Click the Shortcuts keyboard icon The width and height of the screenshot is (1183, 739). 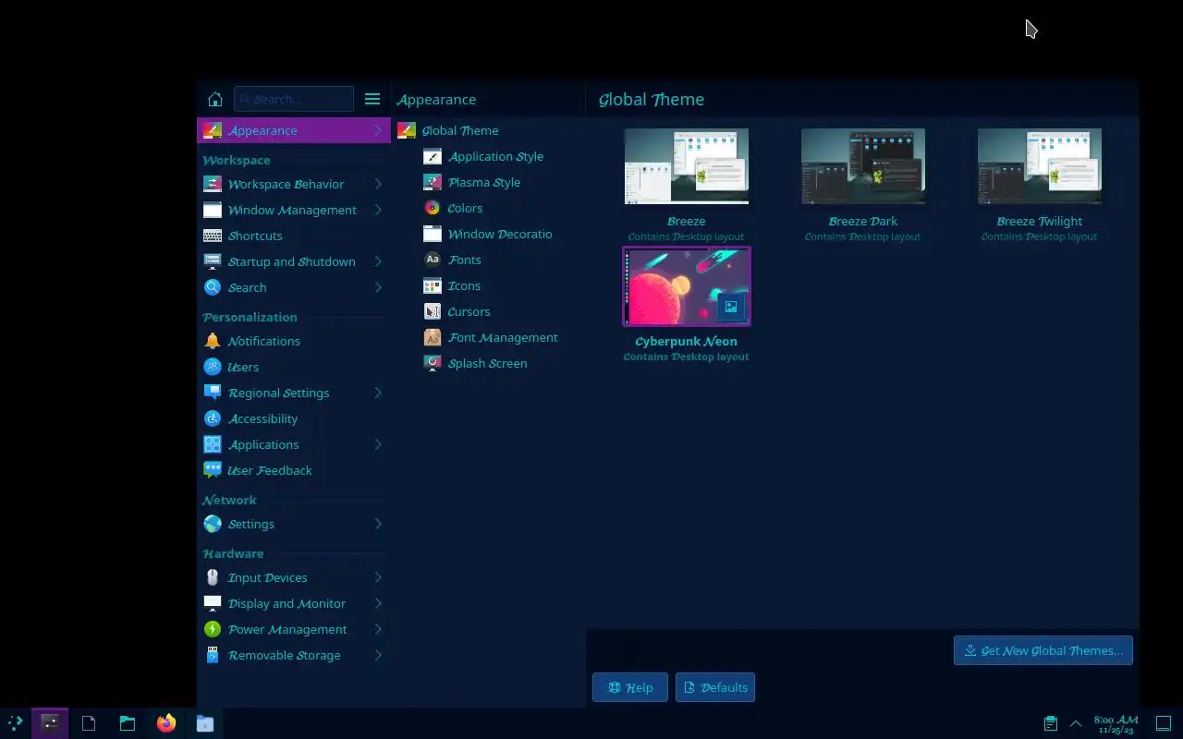point(213,236)
